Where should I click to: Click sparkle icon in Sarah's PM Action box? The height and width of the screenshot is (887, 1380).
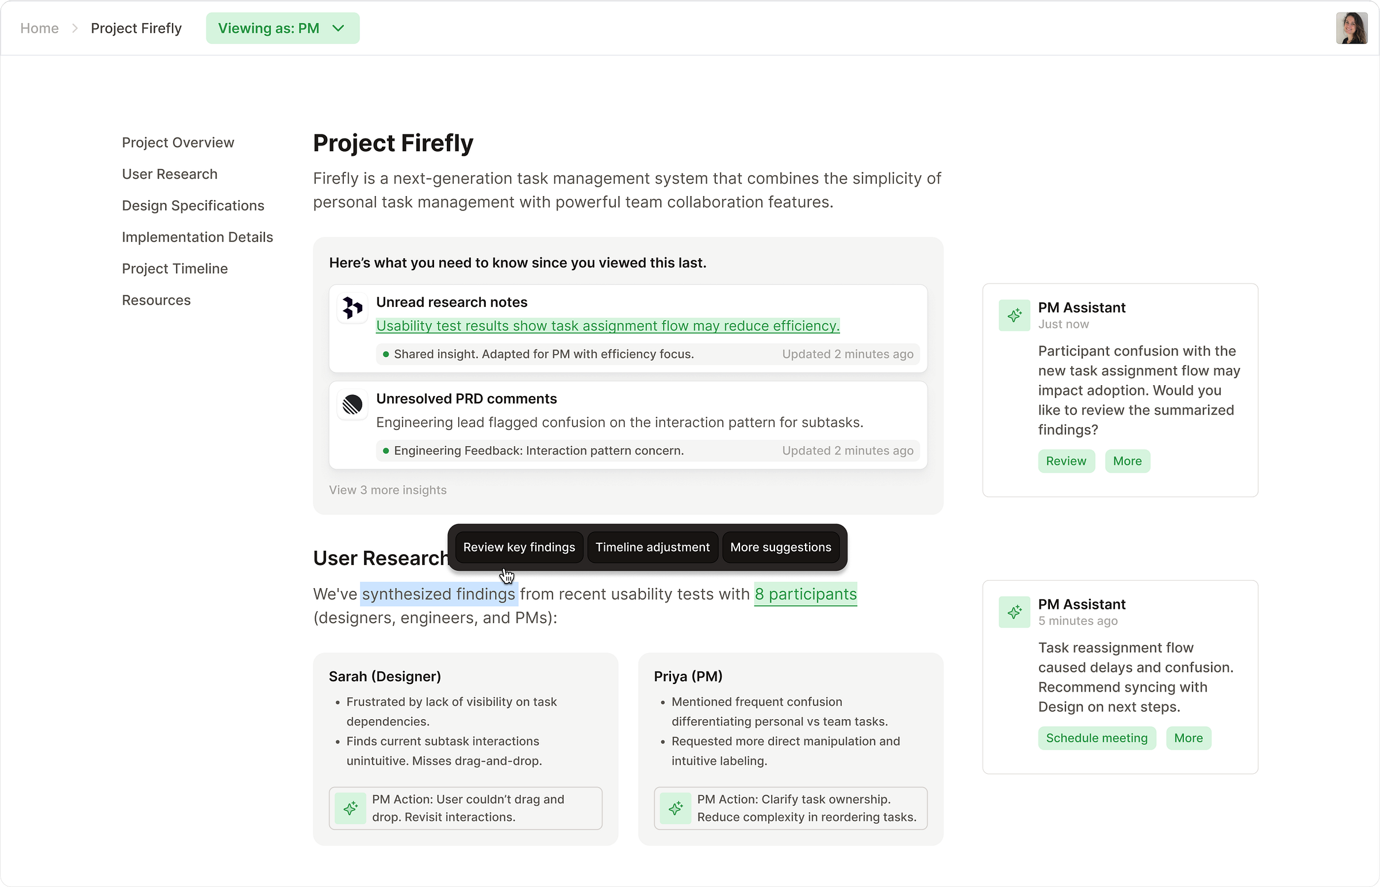tap(350, 808)
